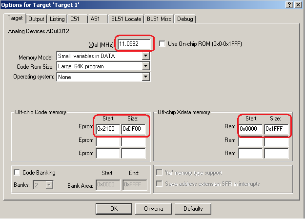Click the third Ram Size field
The image size is (305, 219).
[276, 153]
